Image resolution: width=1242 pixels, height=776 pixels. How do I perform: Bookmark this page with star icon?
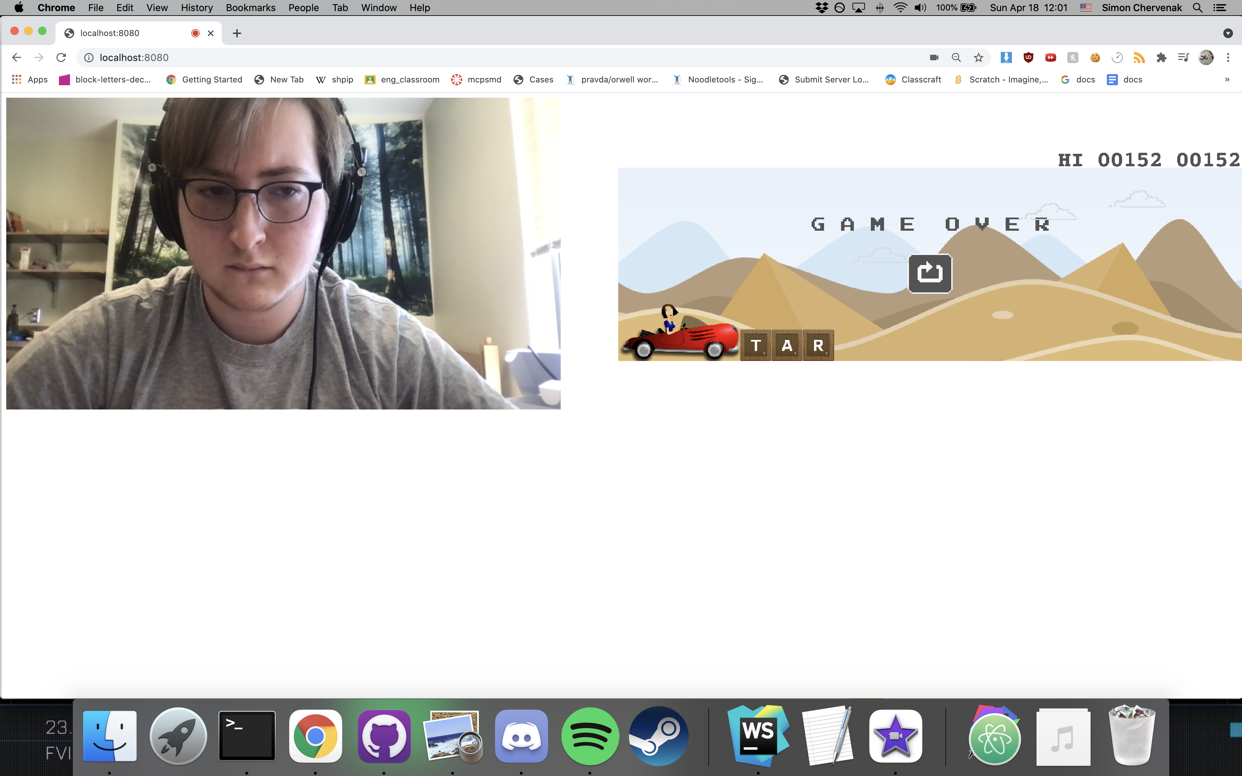click(978, 58)
